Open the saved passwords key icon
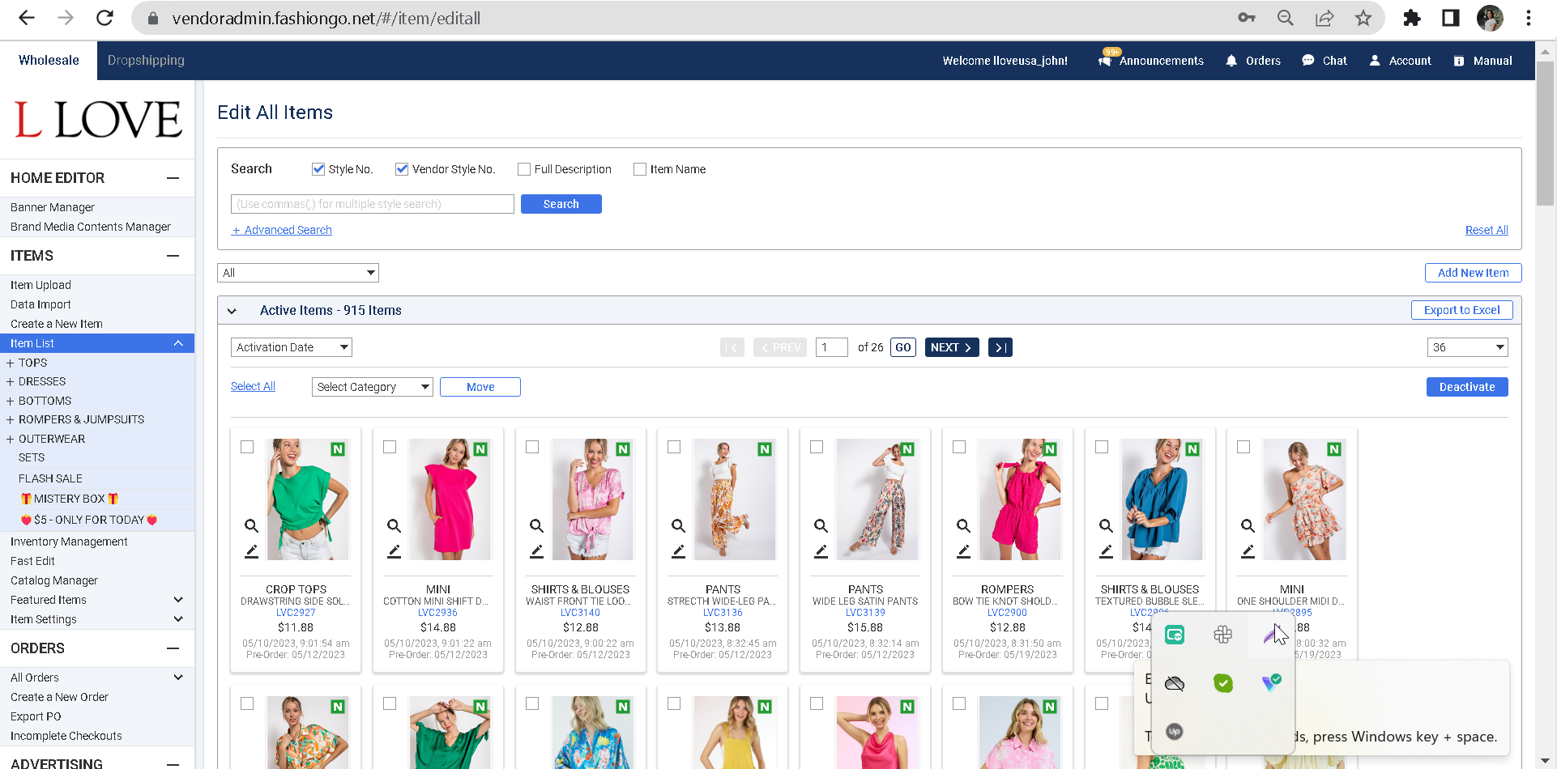The image size is (1557, 769). coord(1246,18)
